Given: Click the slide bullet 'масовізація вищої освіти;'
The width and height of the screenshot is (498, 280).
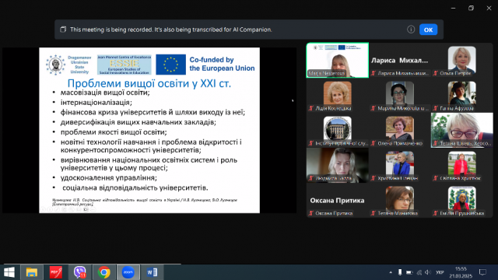Looking at the screenshot, I should pyautogui.click(x=105, y=93).
